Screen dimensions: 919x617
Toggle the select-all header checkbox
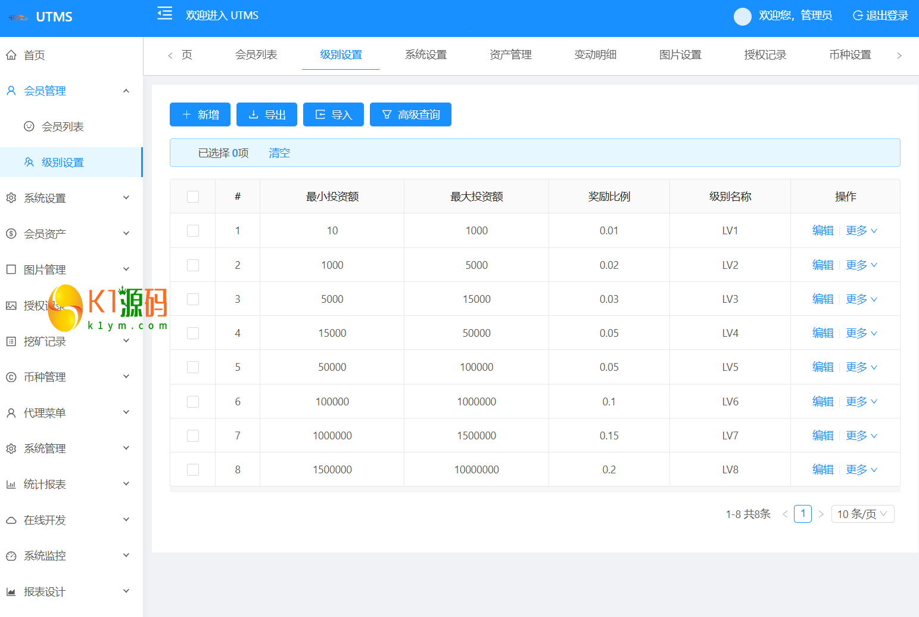[193, 197]
